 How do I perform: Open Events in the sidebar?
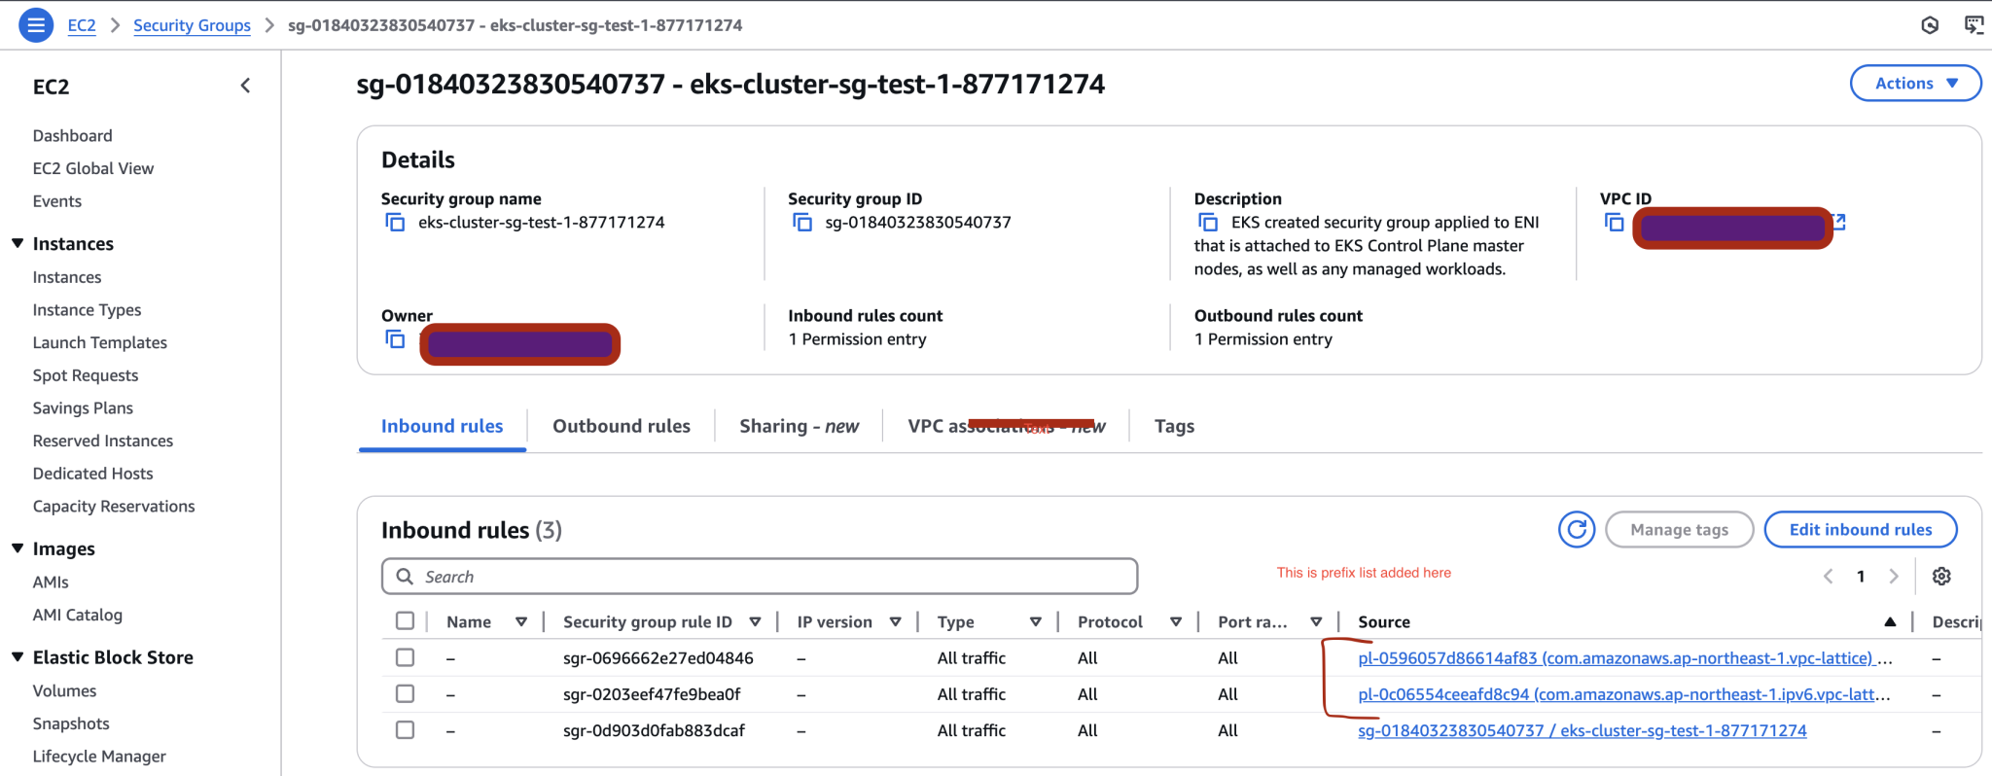57,201
